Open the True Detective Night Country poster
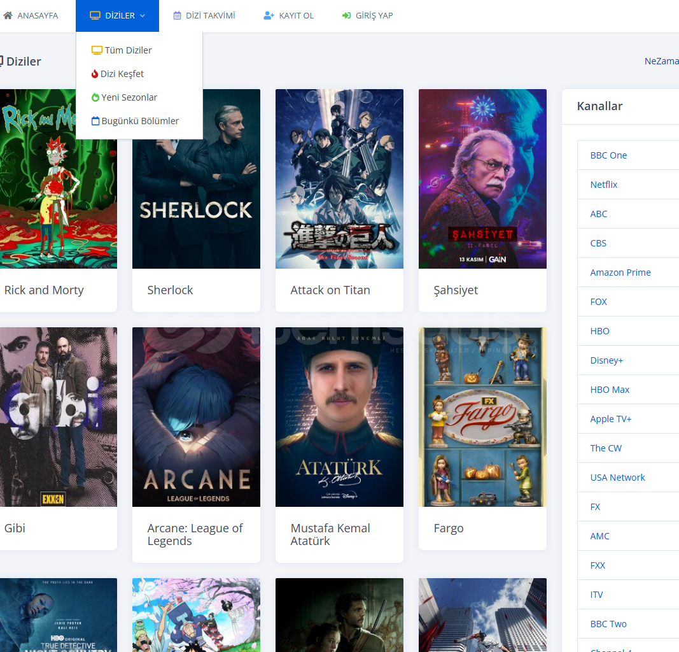This screenshot has height=652, width=679. (x=59, y=615)
